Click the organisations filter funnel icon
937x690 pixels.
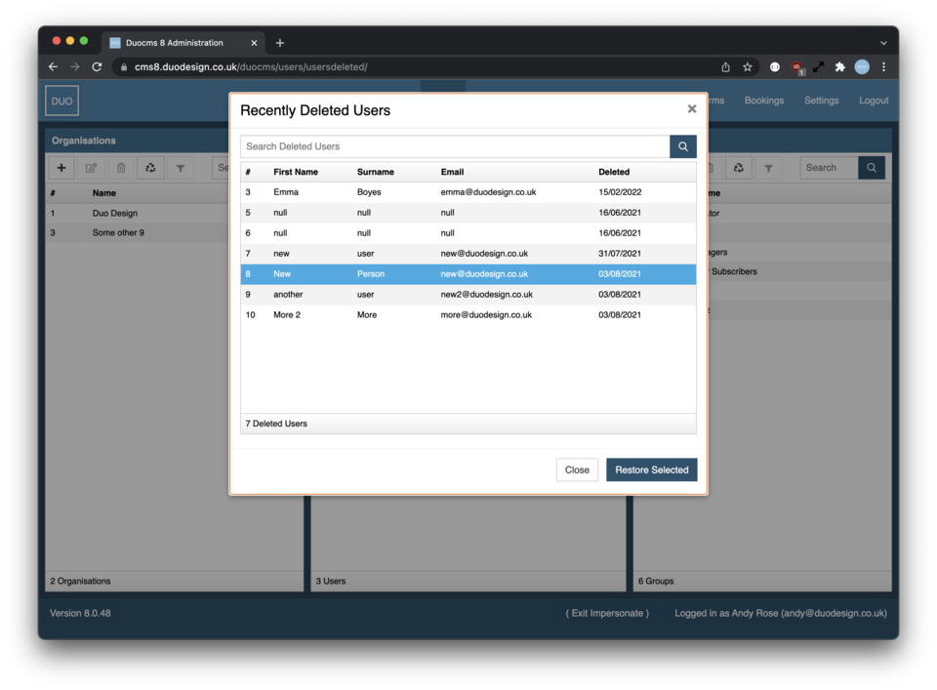181,168
